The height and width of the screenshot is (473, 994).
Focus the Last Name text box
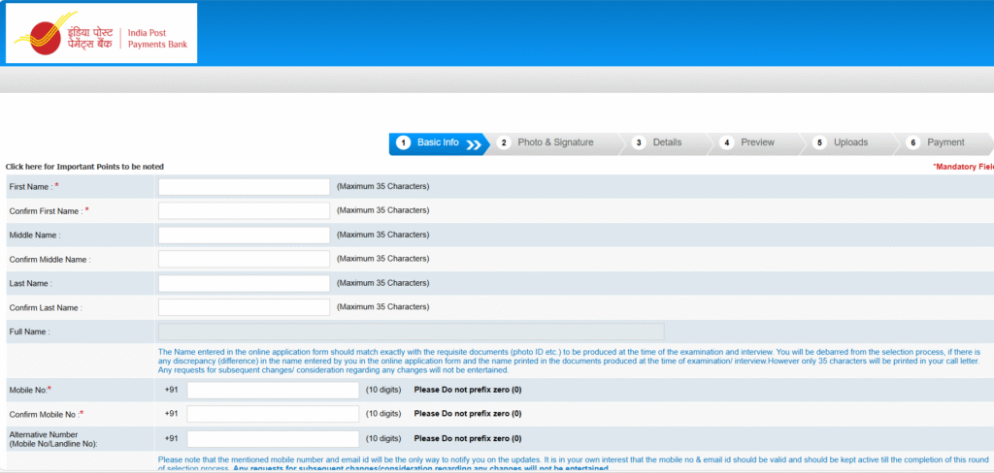click(244, 283)
